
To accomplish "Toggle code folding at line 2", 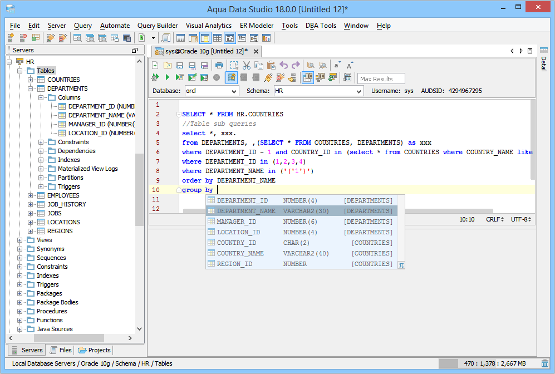I will tap(179, 114).
